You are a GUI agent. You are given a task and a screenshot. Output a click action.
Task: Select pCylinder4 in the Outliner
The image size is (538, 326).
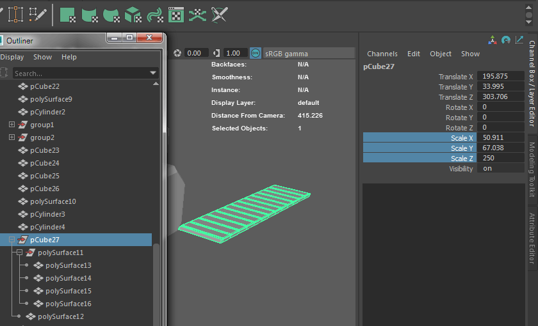click(x=47, y=227)
